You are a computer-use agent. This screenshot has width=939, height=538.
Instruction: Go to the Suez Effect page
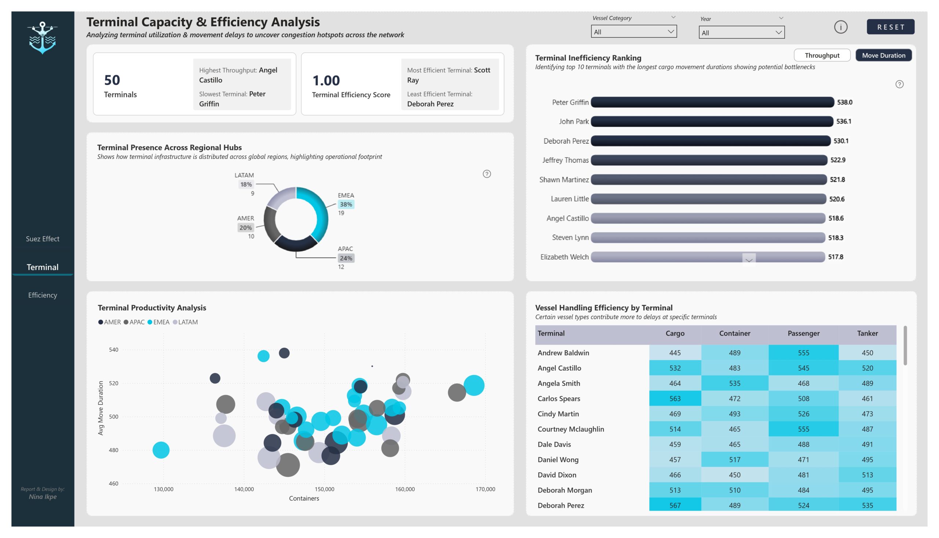[x=43, y=239]
